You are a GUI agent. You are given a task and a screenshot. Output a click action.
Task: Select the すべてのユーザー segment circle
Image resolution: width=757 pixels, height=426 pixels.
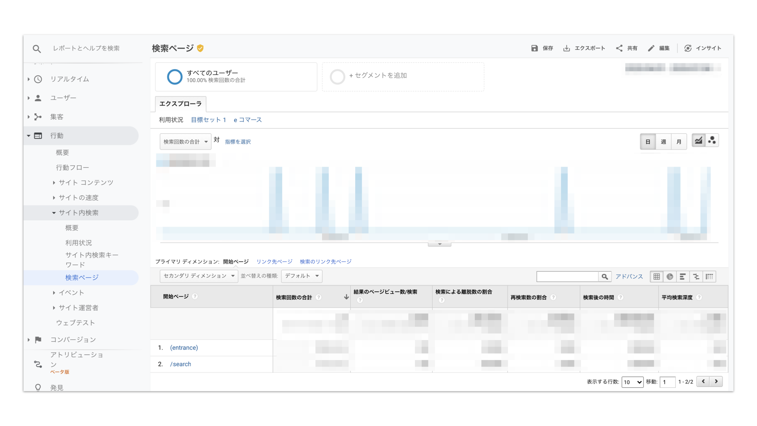pyautogui.click(x=175, y=77)
